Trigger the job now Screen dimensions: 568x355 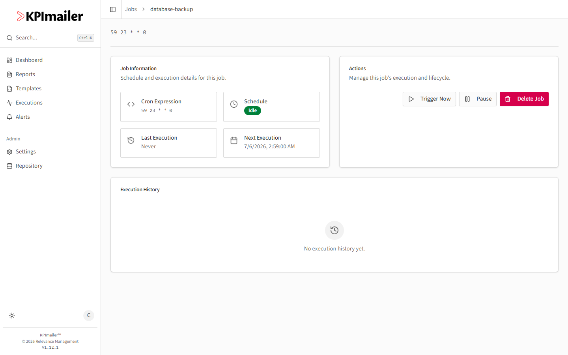429,99
